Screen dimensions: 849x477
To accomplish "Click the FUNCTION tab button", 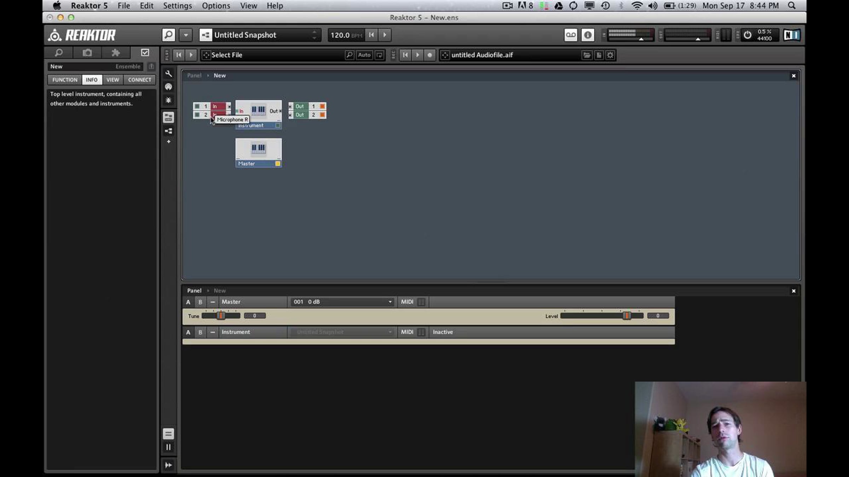I will 65,80.
